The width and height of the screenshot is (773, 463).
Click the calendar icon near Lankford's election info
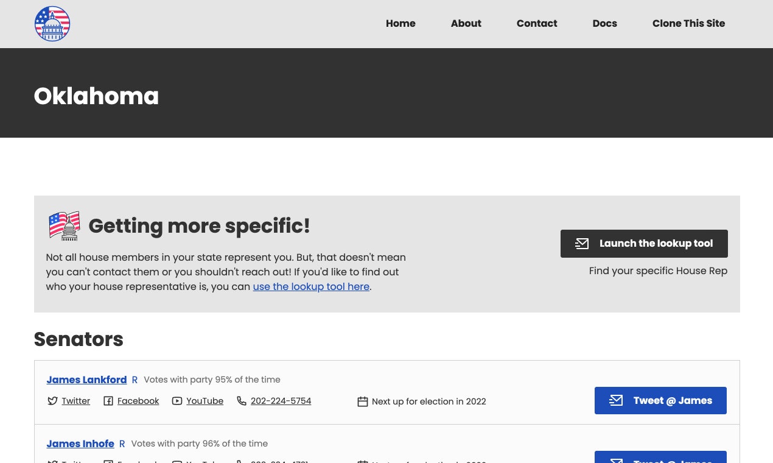coord(363,401)
